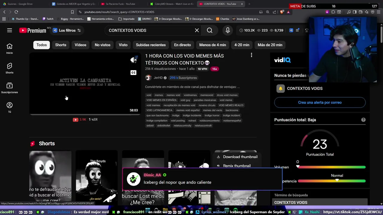Click the Volumen score slider bar
The height and width of the screenshot is (215, 383).
332,167
